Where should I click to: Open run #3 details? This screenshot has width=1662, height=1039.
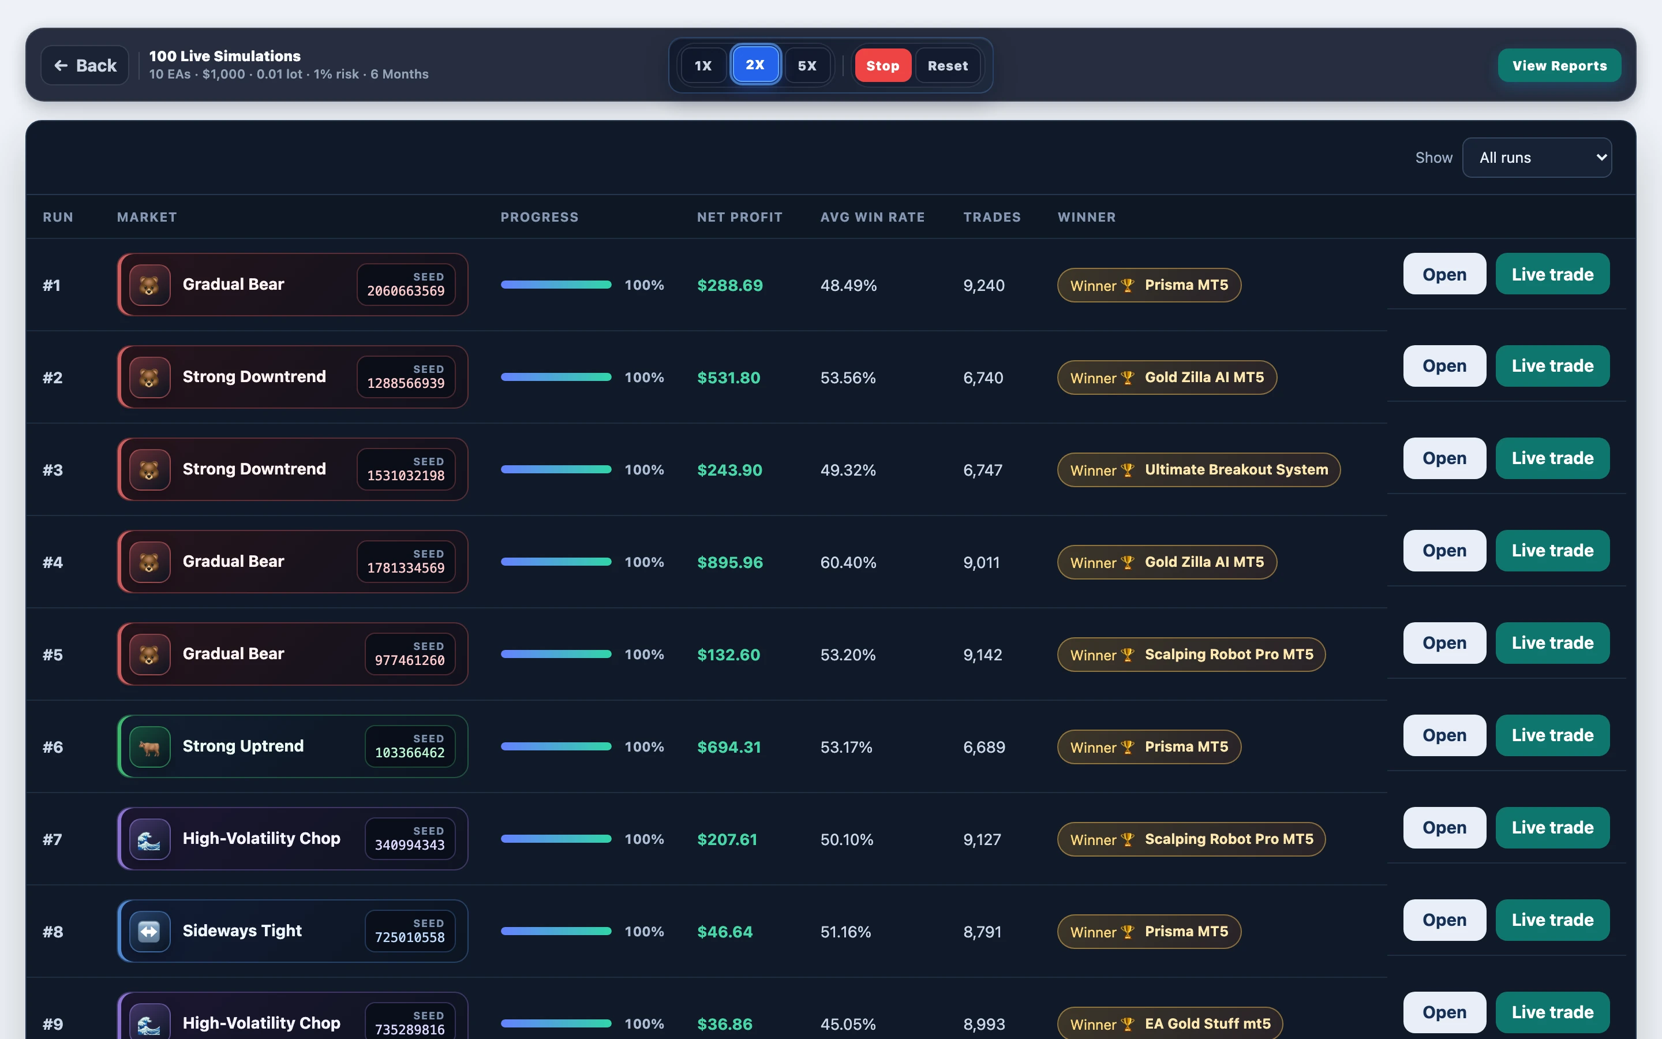pyautogui.click(x=1444, y=458)
